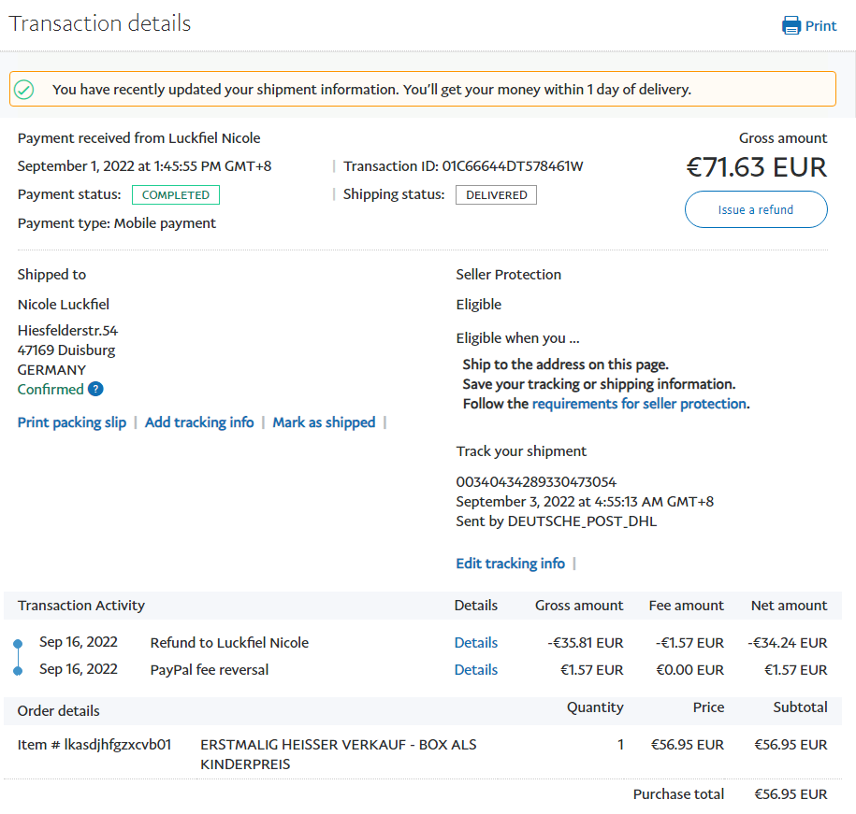Open requirements for seller protection link
856x814 pixels.
(x=639, y=404)
